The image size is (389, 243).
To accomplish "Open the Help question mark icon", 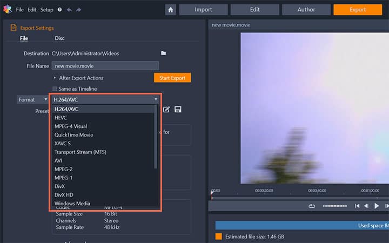I will point(59,10).
